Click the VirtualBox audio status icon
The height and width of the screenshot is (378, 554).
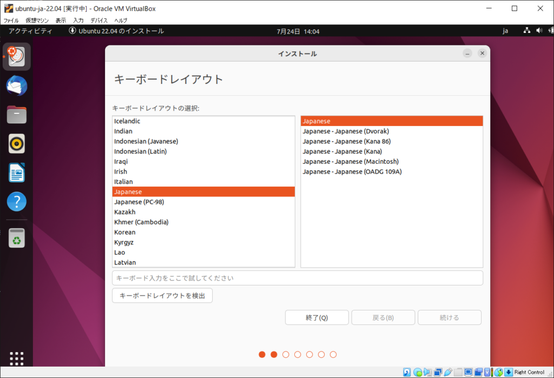click(427, 372)
